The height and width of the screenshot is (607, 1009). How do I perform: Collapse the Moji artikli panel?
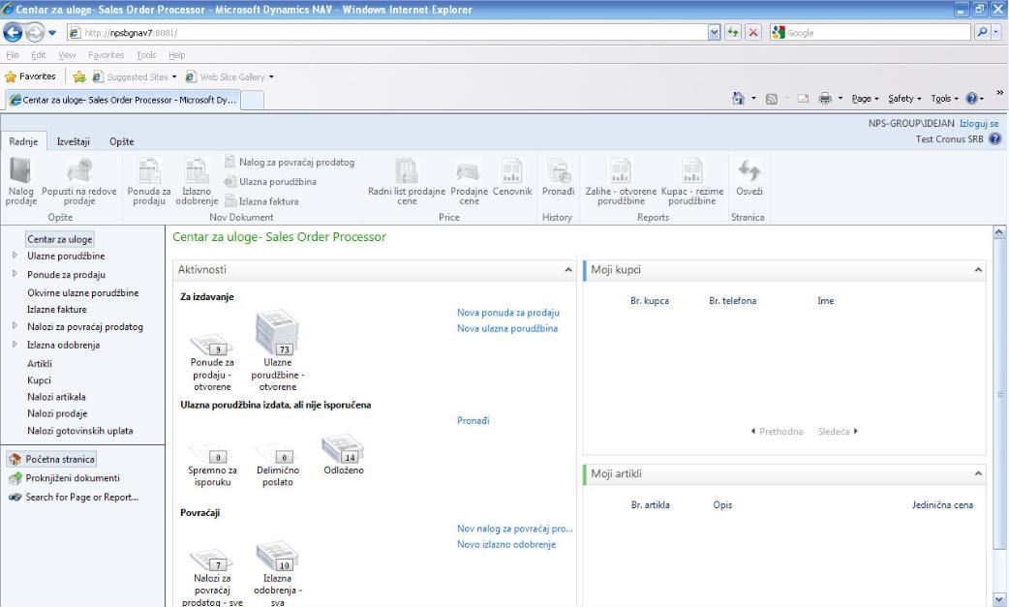click(978, 474)
